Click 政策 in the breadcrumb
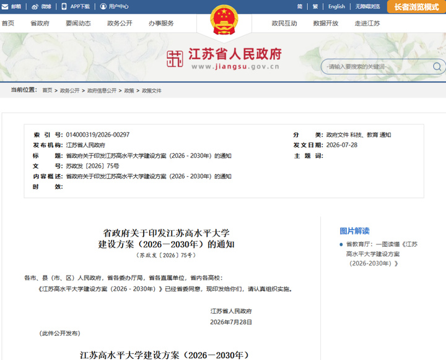 [129, 91]
